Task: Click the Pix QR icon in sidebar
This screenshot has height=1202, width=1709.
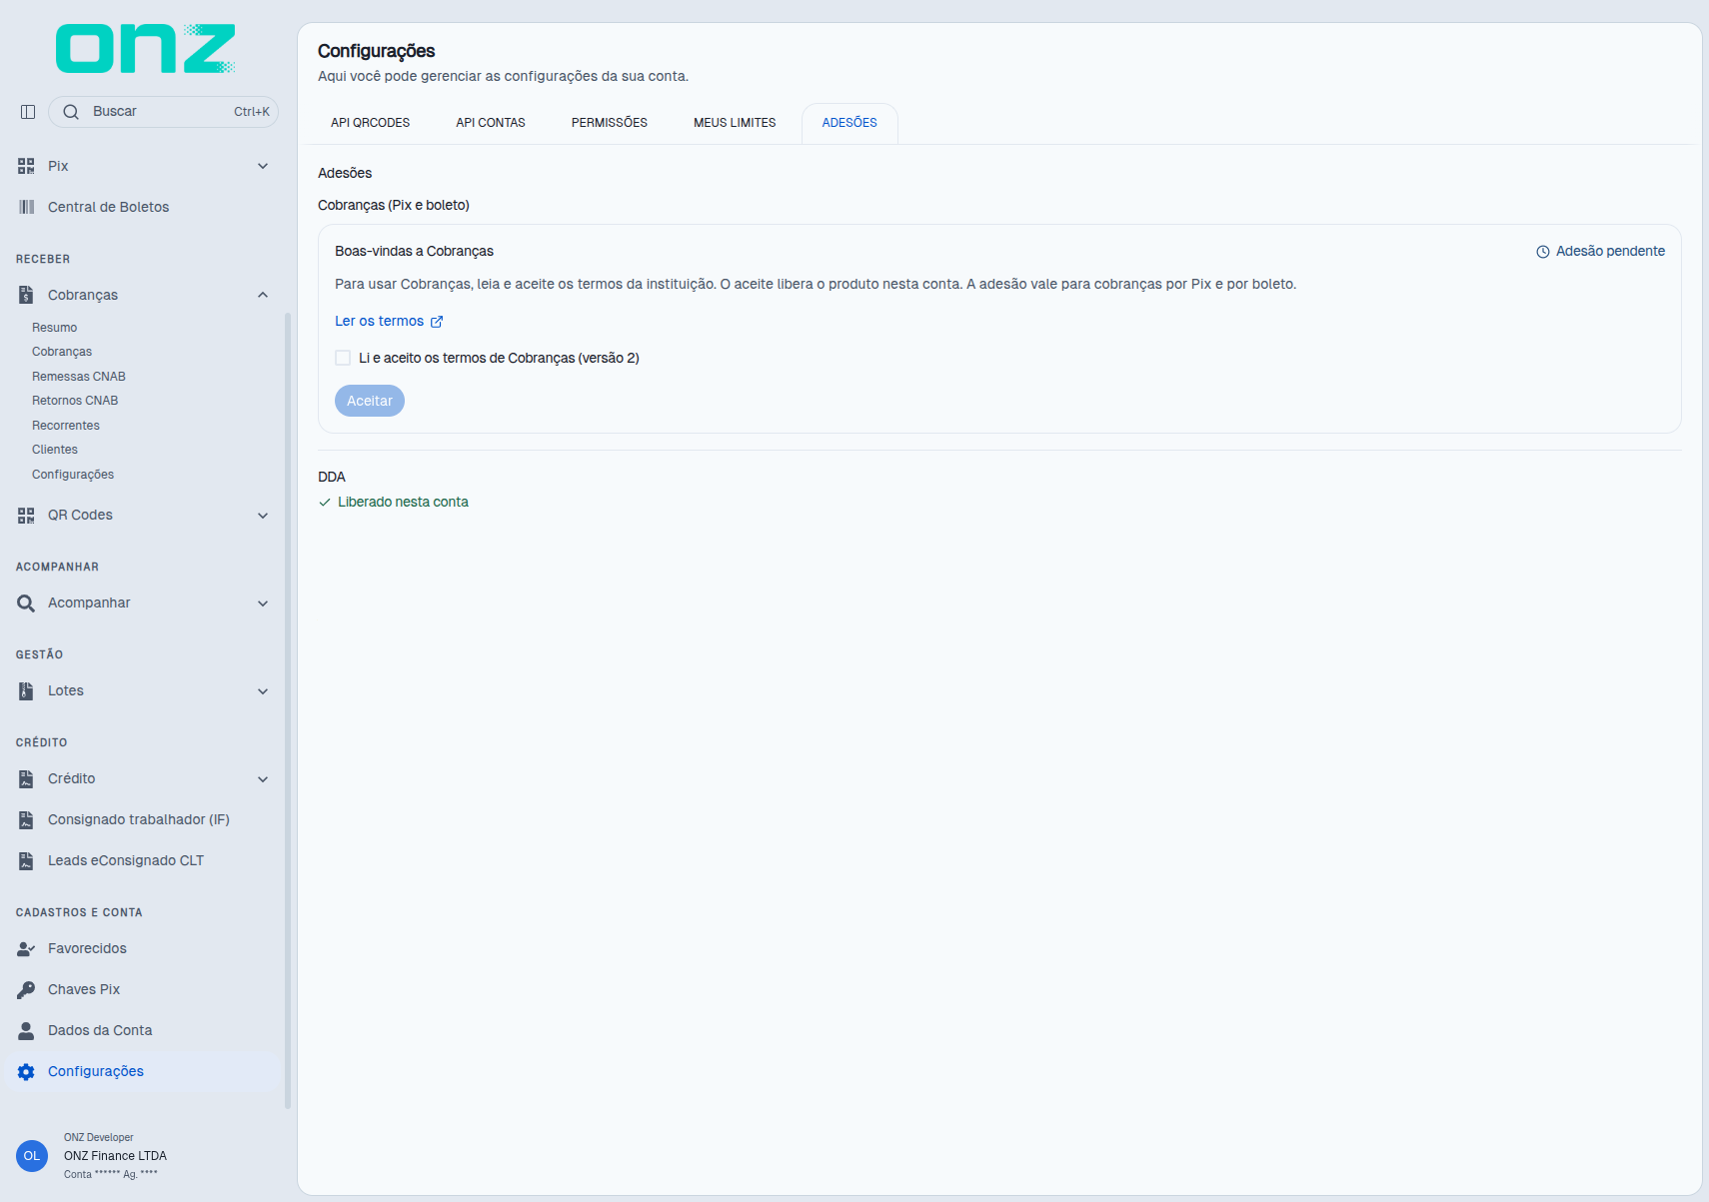Action: (26, 166)
